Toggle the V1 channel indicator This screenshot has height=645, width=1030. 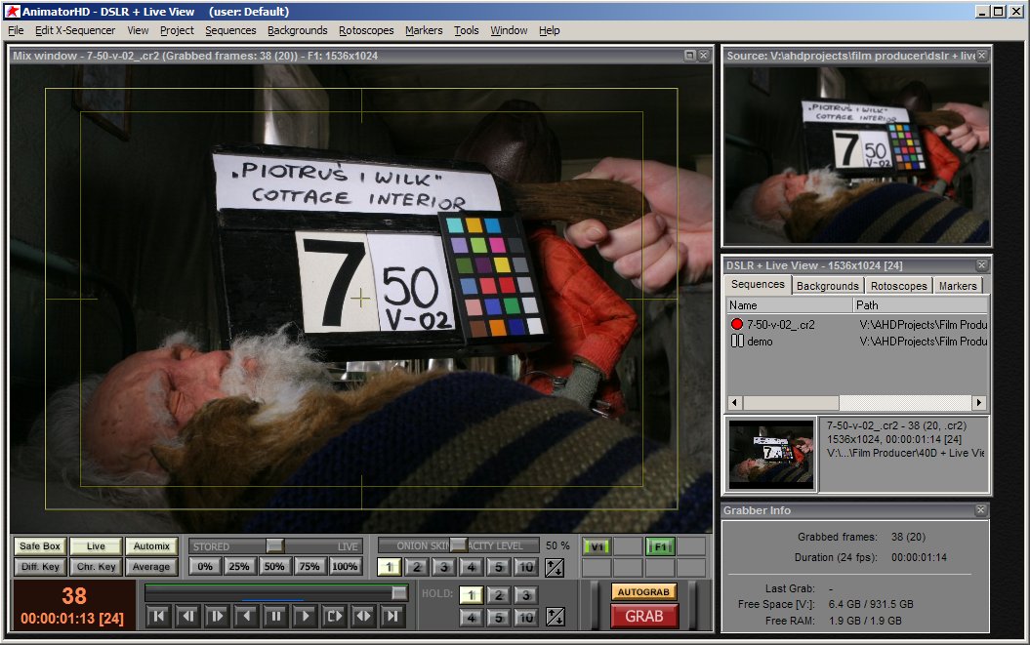coord(596,546)
